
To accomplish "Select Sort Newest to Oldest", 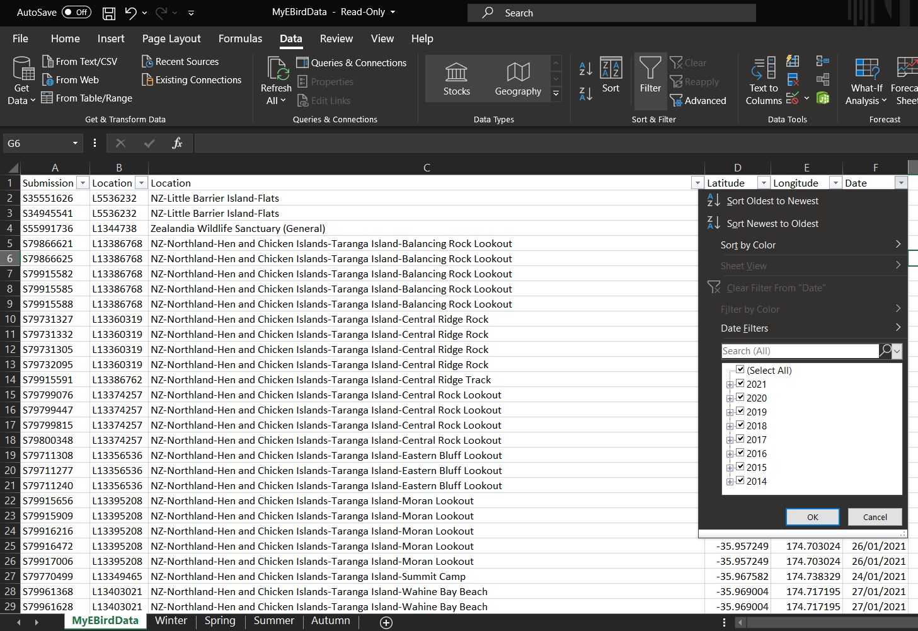I will coord(772,224).
